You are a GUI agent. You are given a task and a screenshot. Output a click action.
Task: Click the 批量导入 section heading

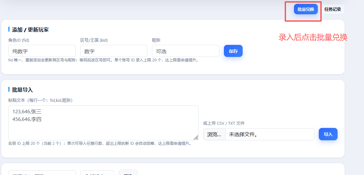coord(22,90)
